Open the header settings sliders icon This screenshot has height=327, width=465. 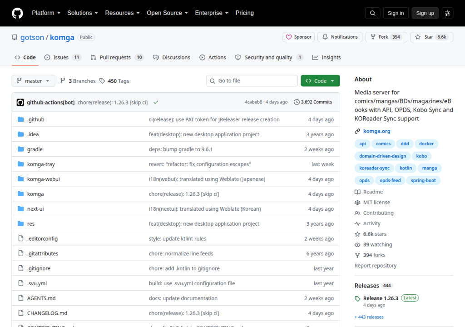447,13
